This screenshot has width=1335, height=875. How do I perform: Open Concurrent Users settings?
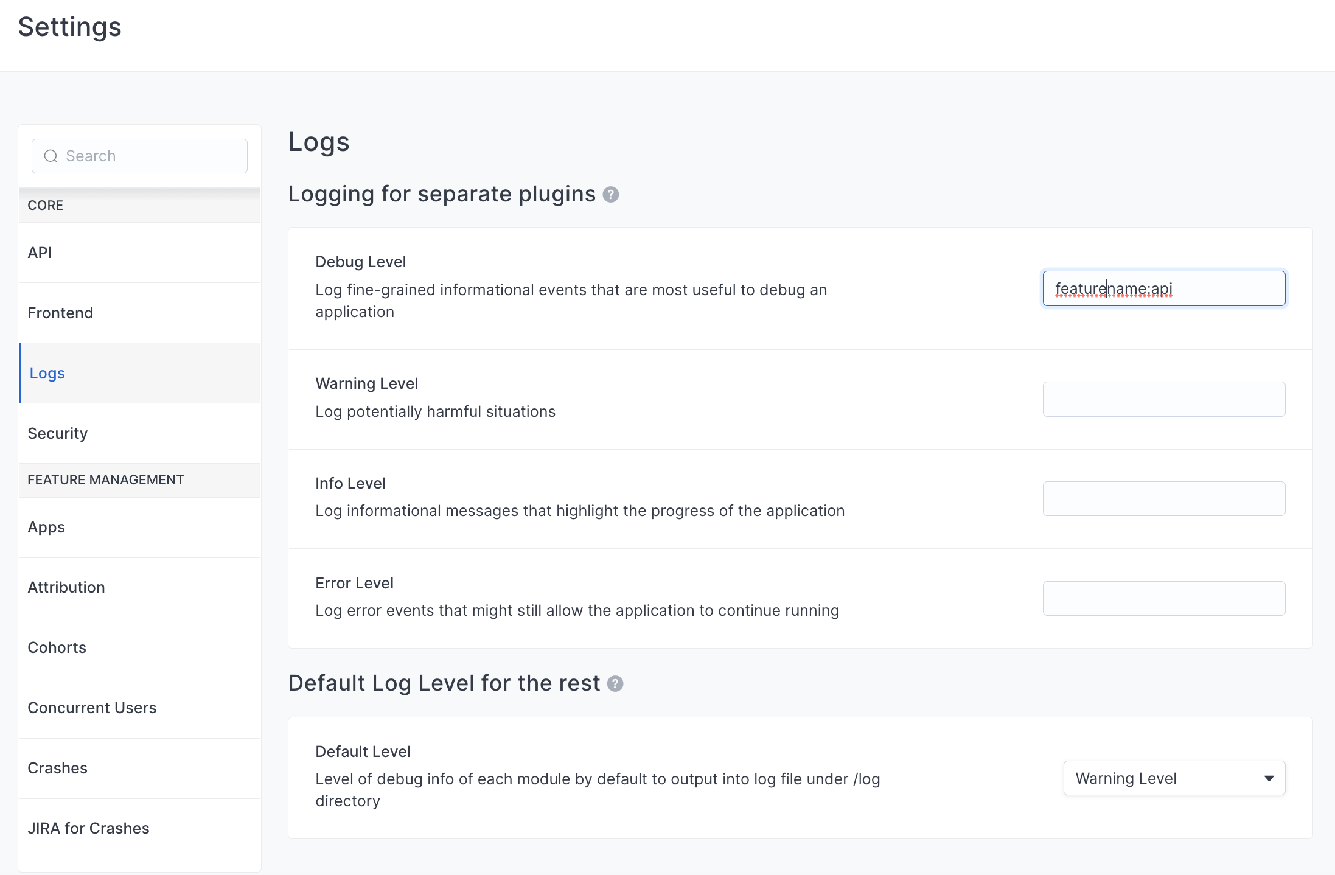click(x=140, y=708)
